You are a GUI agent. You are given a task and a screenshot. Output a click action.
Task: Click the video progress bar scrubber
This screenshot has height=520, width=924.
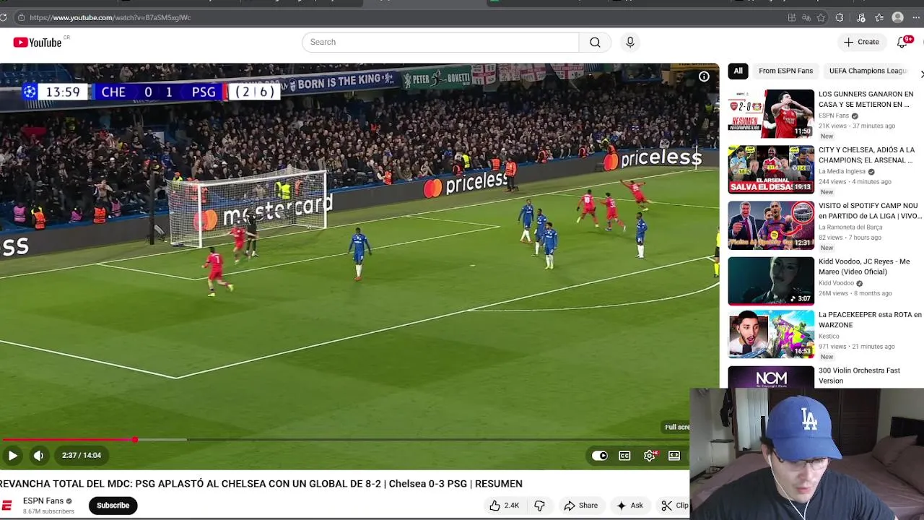tap(134, 439)
